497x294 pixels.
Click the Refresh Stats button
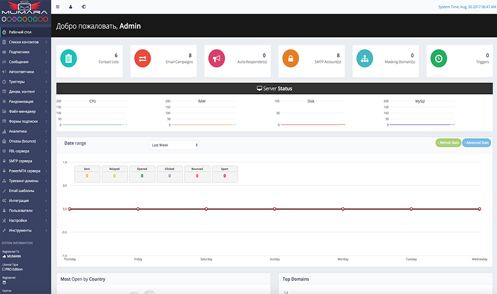point(448,142)
